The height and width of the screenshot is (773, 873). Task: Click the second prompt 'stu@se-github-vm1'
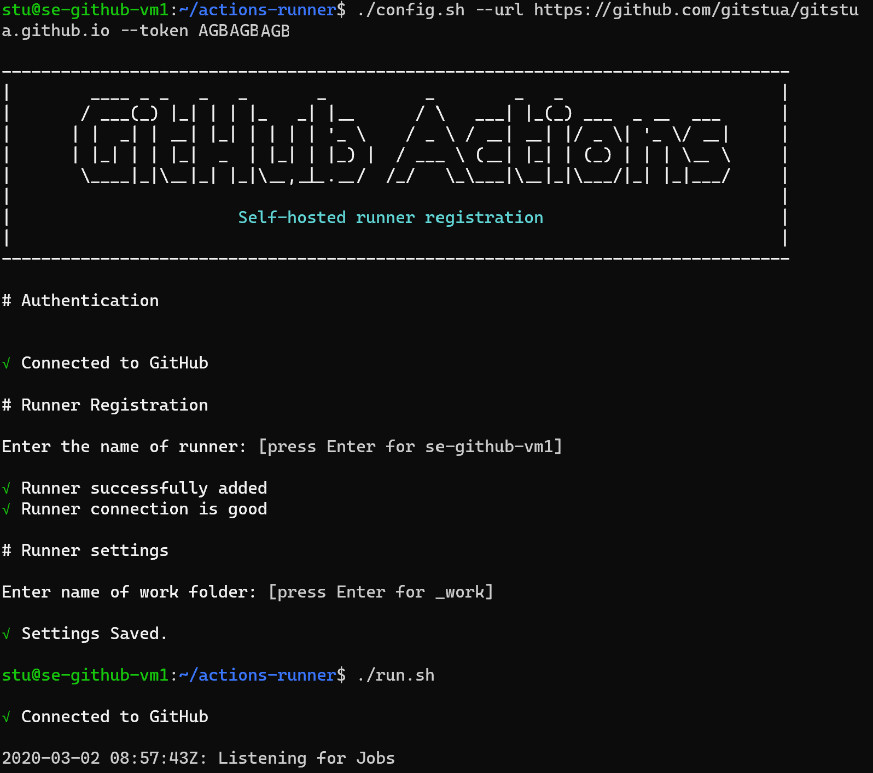pos(85,675)
